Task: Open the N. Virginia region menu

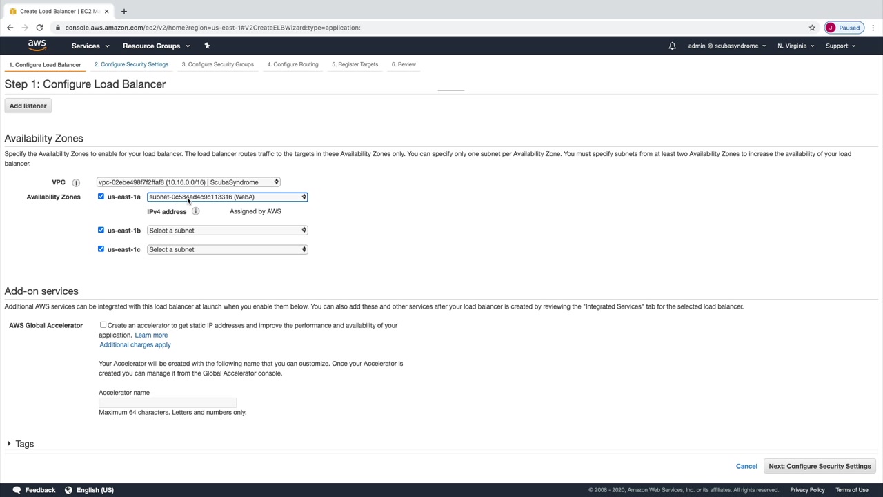Action: tap(795, 46)
